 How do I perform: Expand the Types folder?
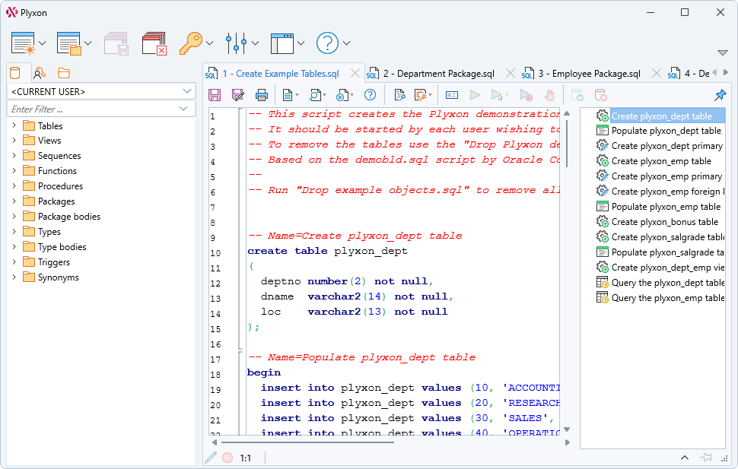[x=14, y=231]
